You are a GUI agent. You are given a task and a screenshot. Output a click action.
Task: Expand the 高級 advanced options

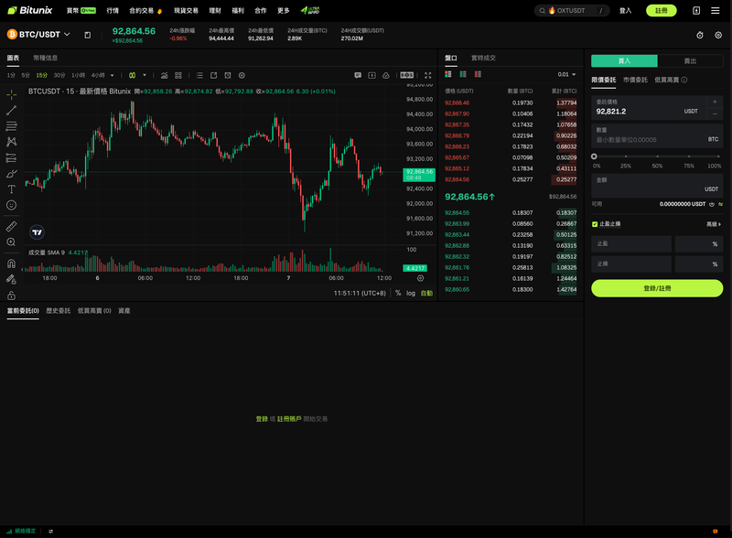[x=714, y=224]
